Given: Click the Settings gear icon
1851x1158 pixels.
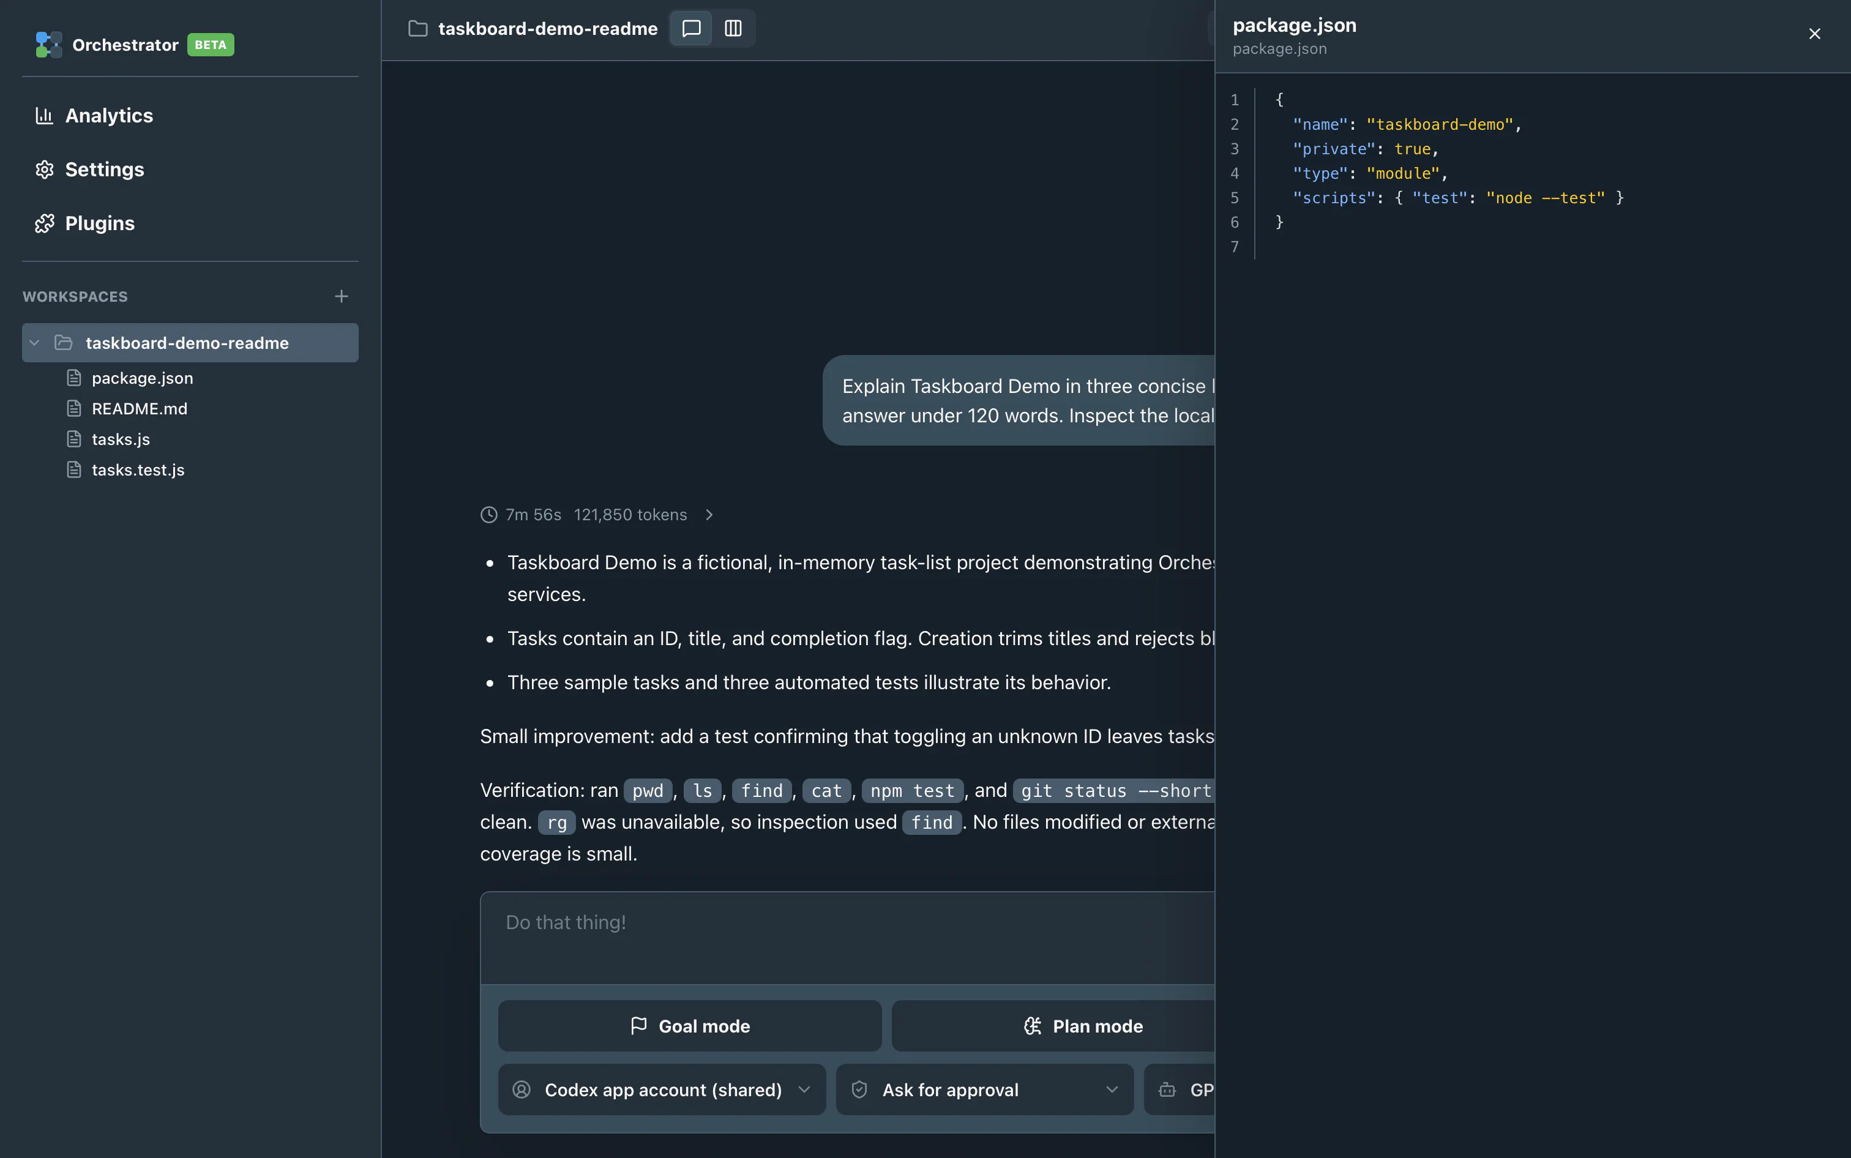Looking at the screenshot, I should [x=45, y=170].
